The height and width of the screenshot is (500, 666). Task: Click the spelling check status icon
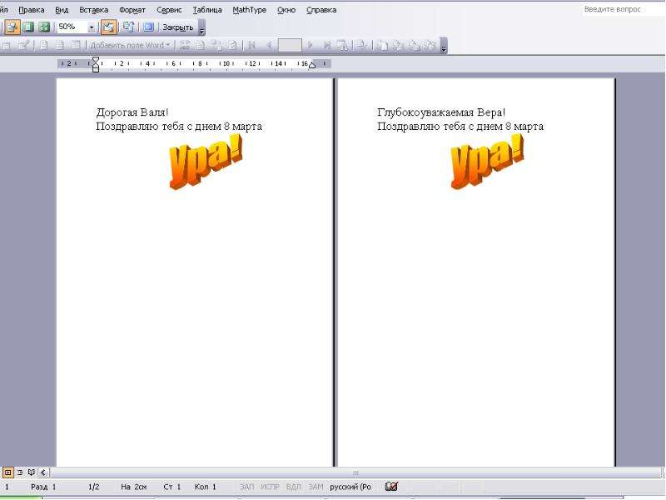point(391,486)
